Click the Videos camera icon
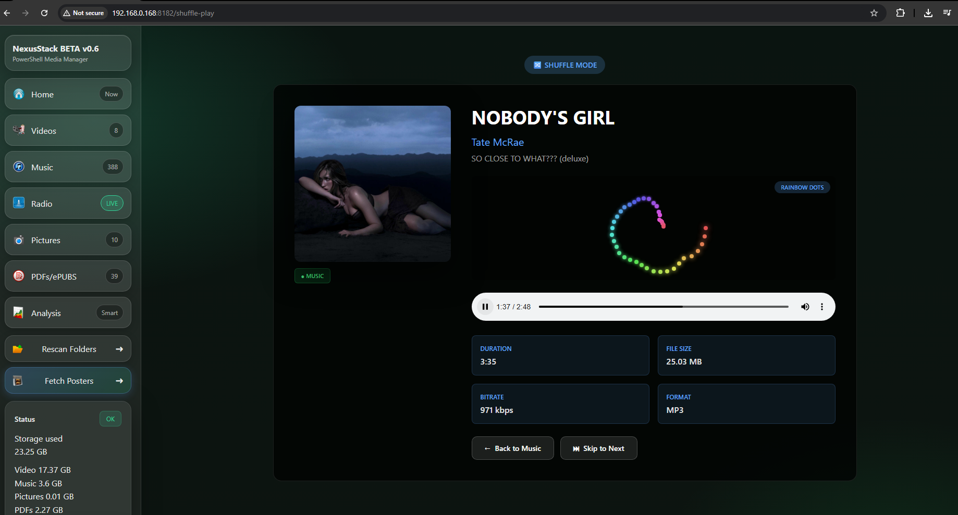This screenshot has height=515, width=958. point(19,130)
